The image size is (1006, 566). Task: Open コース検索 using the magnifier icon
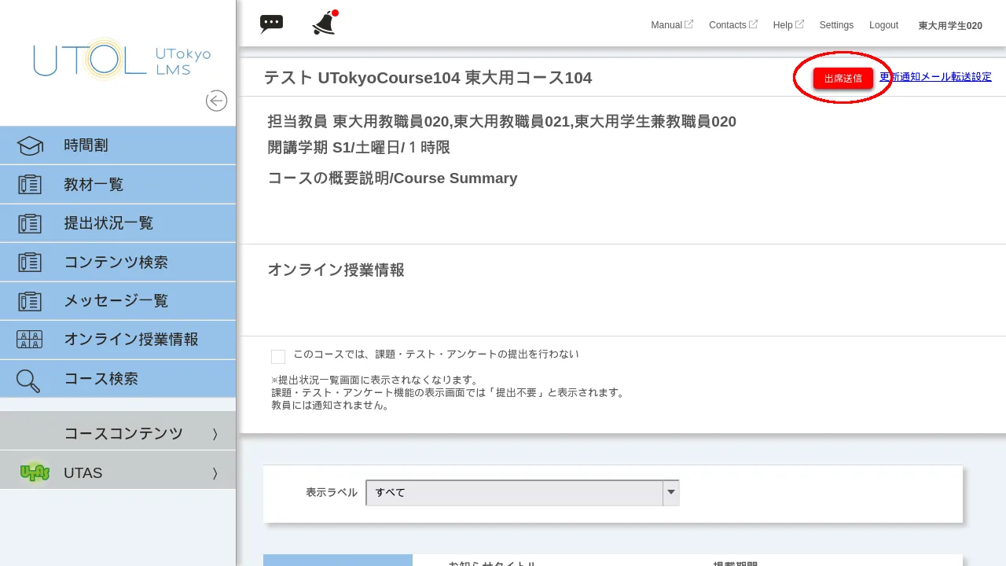pos(27,379)
